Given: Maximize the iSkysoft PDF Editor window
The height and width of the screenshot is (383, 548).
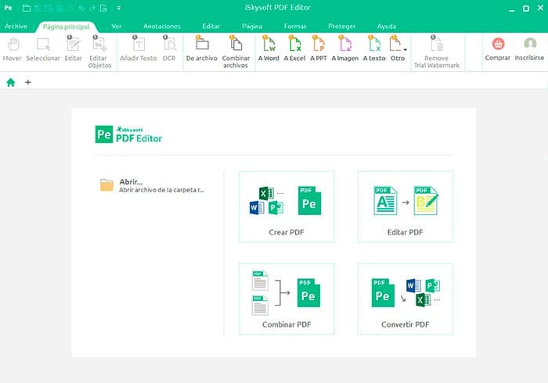Looking at the screenshot, I should [526, 9].
